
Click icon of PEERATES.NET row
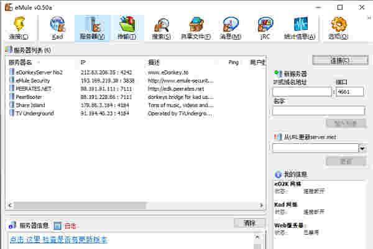pos(12,88)
